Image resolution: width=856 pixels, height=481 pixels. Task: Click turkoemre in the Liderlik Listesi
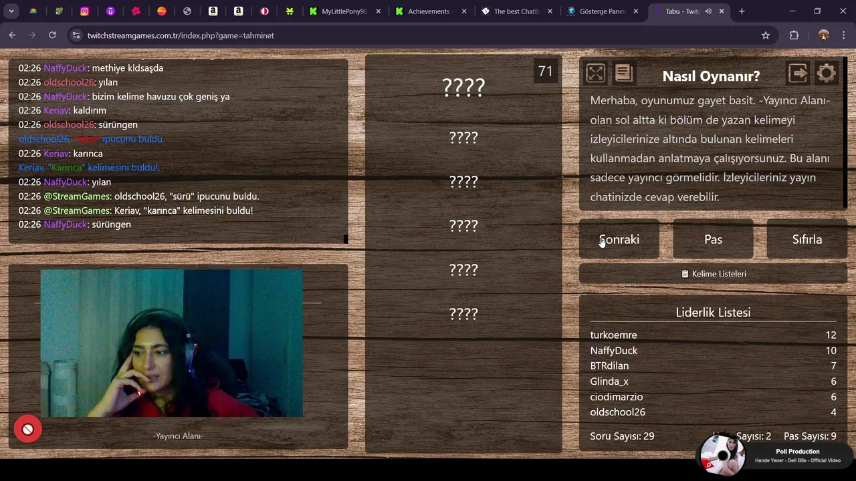tap(613, 335)
